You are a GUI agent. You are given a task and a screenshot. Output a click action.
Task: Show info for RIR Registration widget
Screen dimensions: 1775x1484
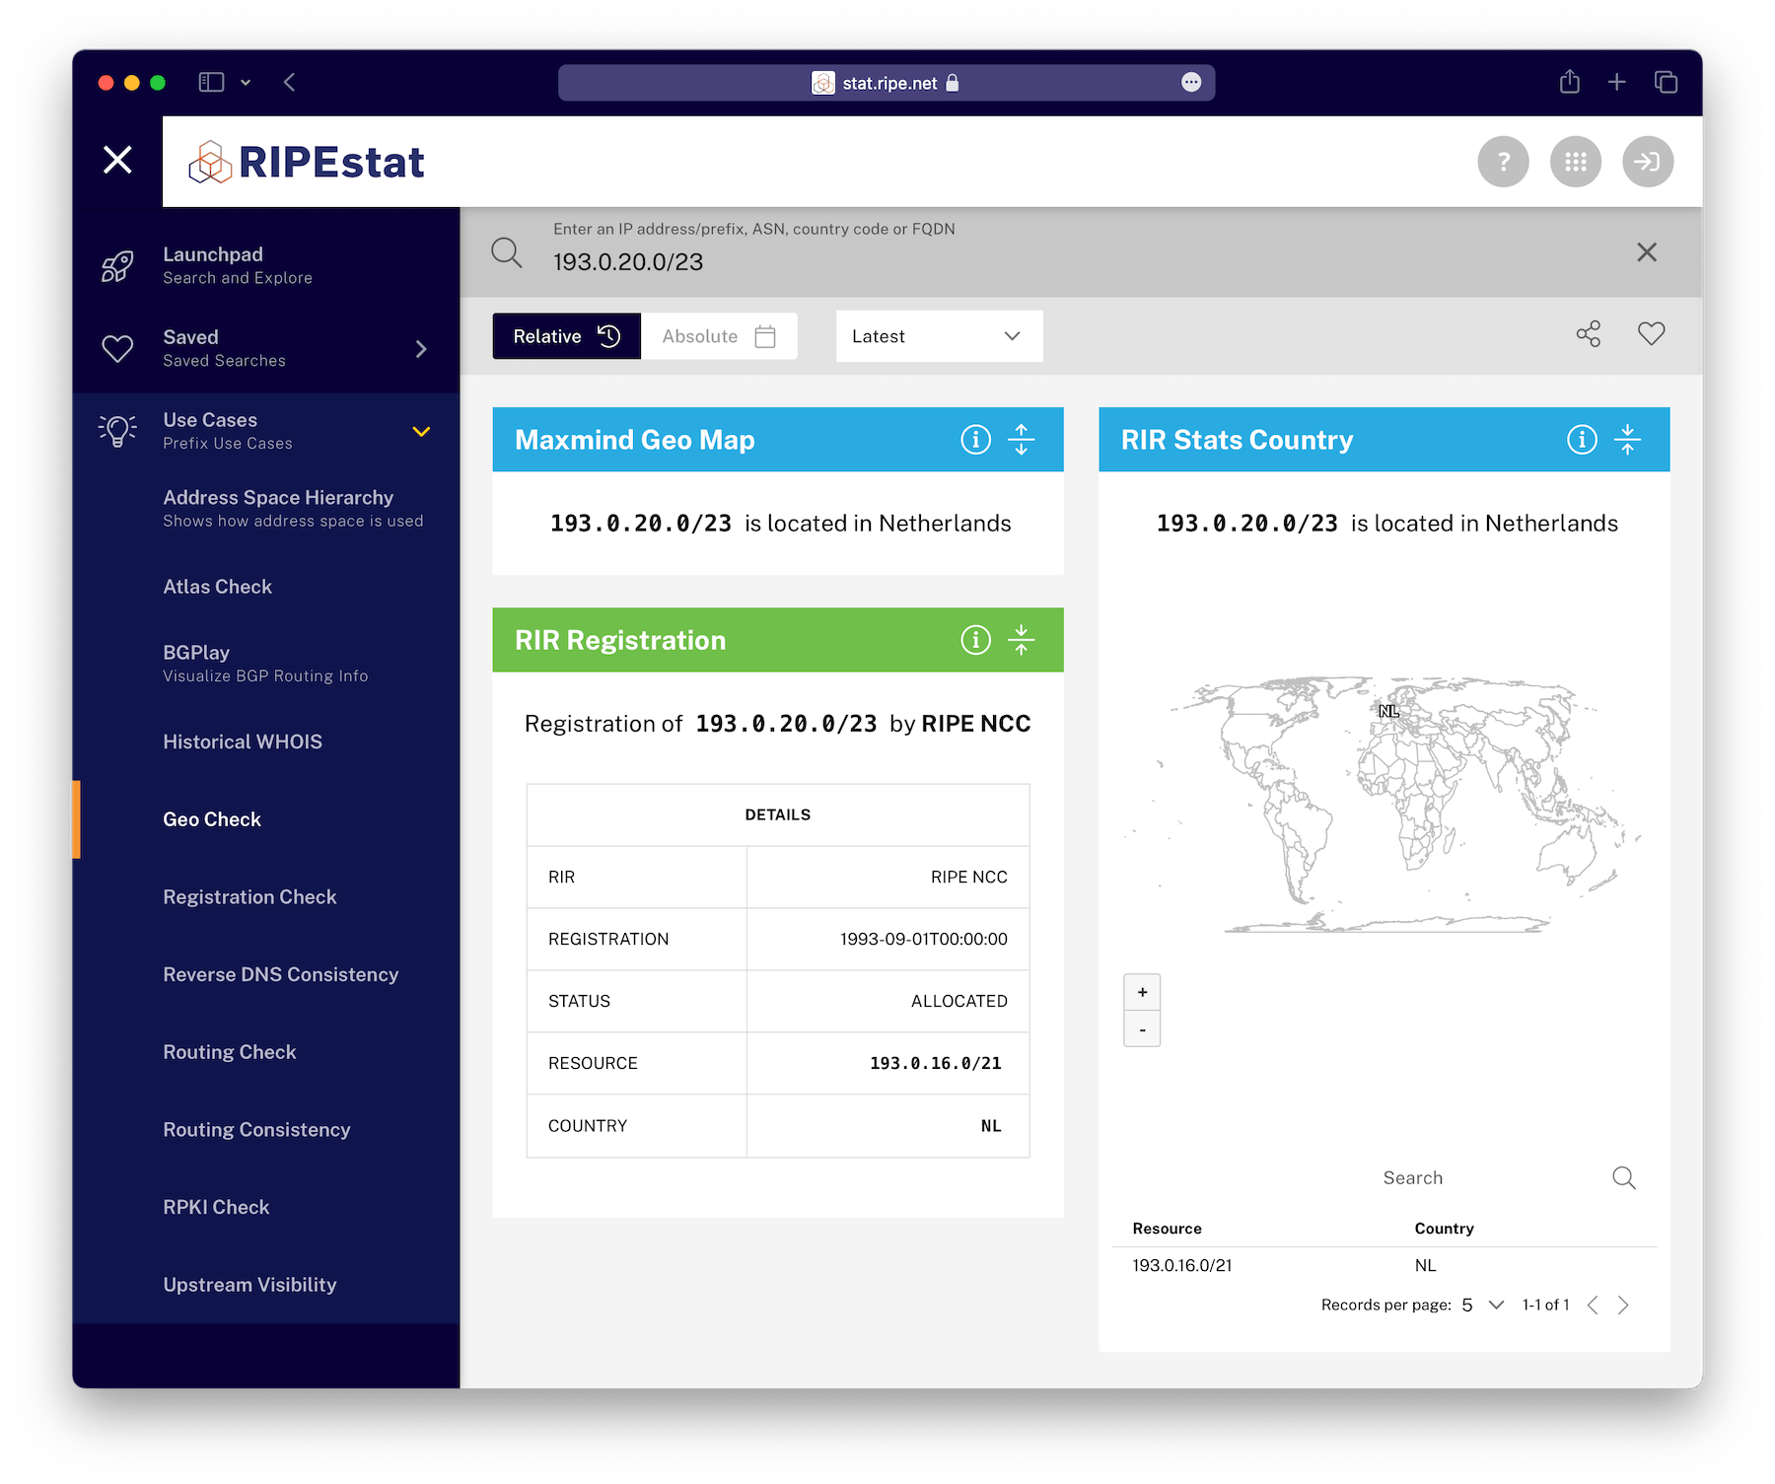point(975,640)
